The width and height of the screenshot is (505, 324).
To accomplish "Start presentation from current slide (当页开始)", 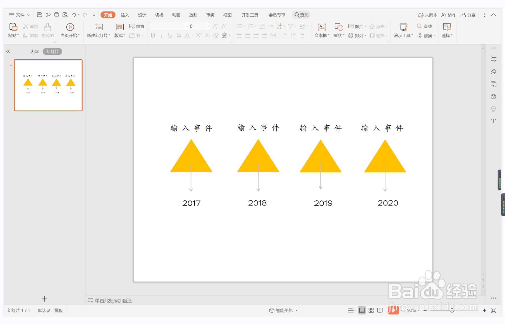I will 69,30.
